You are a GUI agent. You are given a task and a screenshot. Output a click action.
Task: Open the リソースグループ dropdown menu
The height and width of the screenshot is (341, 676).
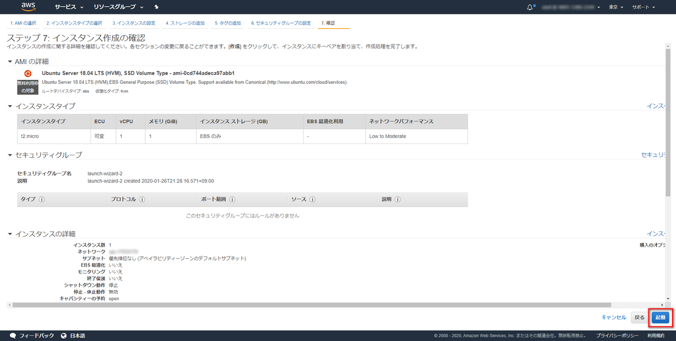(x=119, y=7)
